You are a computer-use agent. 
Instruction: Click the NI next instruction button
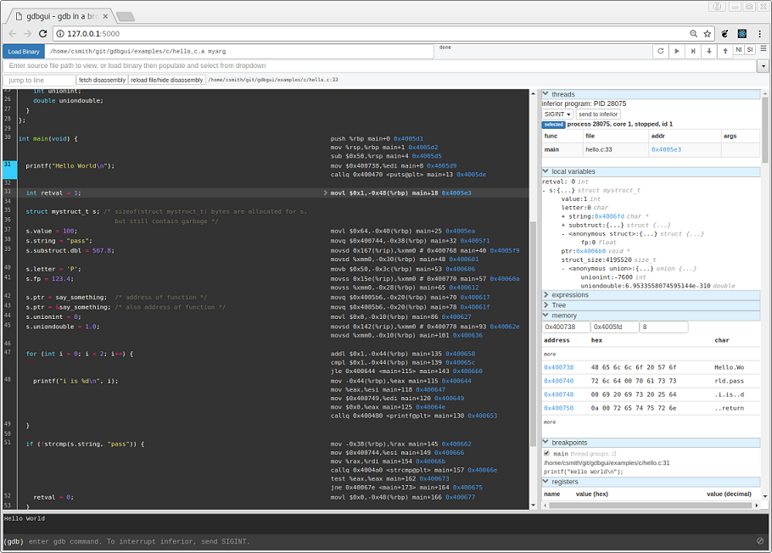(739, 50)
